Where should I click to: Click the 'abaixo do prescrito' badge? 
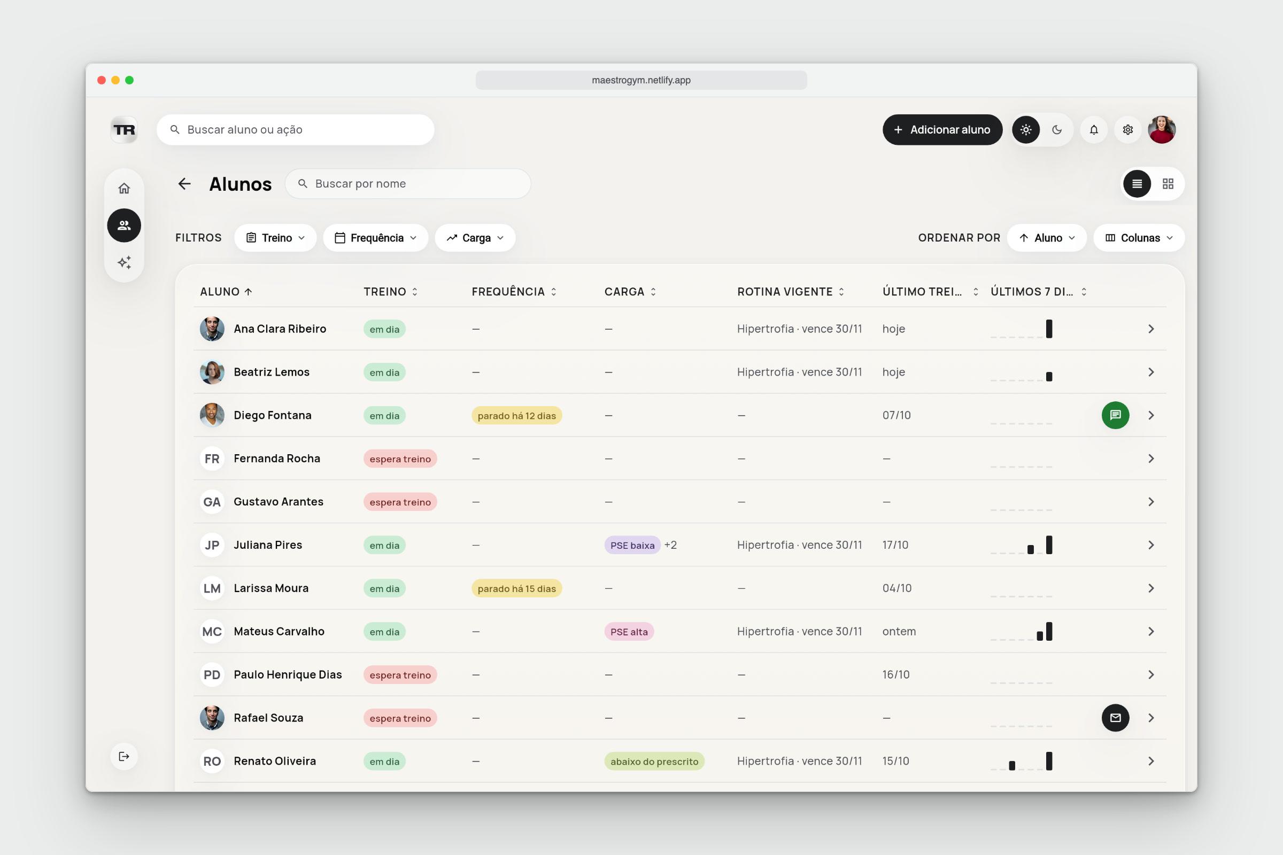click(654, 761)
